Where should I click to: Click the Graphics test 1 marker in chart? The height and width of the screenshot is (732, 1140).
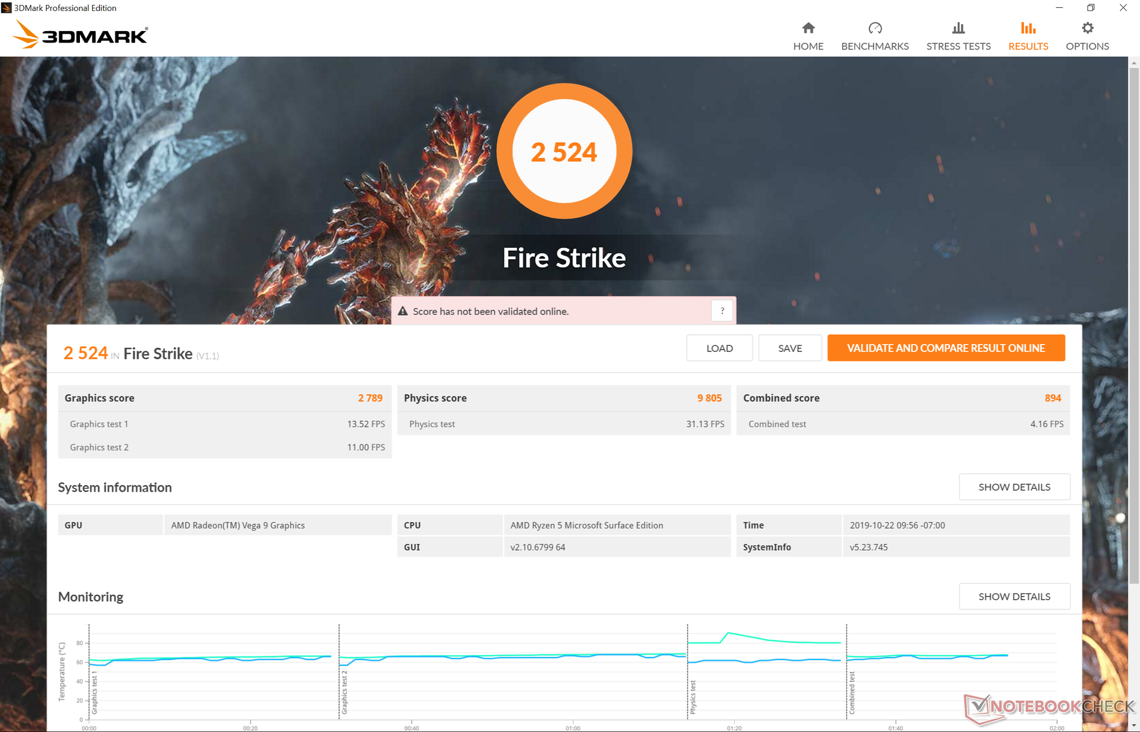coord(95,692)
